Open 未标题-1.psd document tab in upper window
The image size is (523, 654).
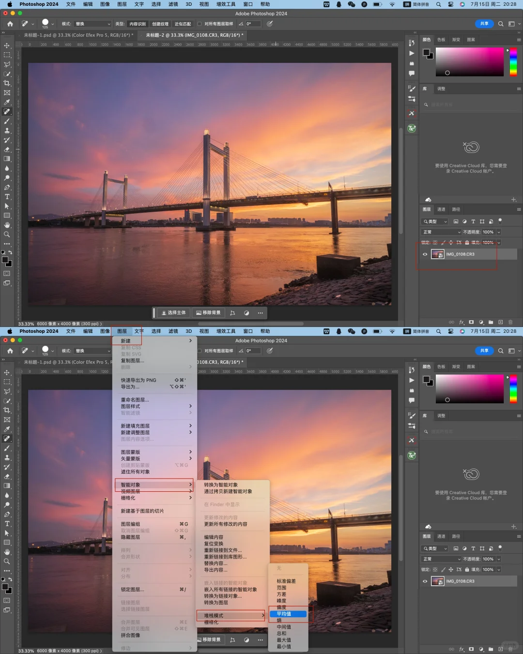(78, 35)
